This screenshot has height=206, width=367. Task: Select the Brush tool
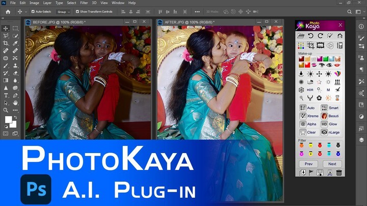(6, 66)
